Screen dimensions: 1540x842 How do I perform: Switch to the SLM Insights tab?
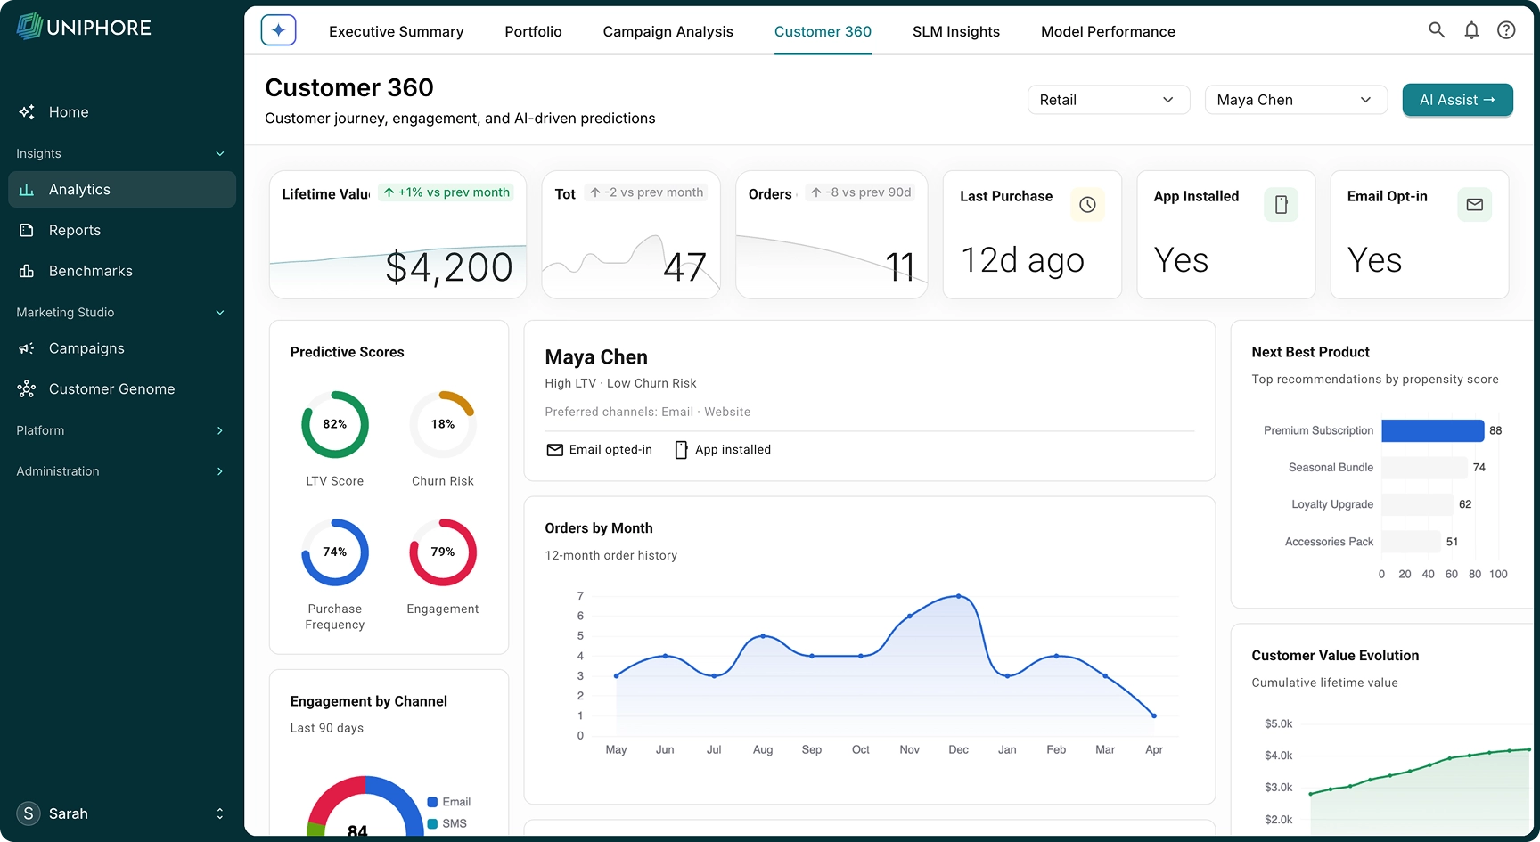(x=956, y=32)
